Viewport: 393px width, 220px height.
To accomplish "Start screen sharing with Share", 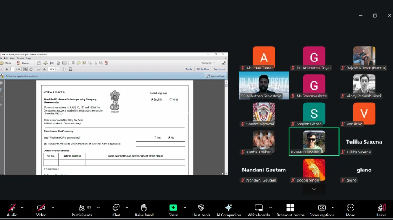I will point(173,208).
